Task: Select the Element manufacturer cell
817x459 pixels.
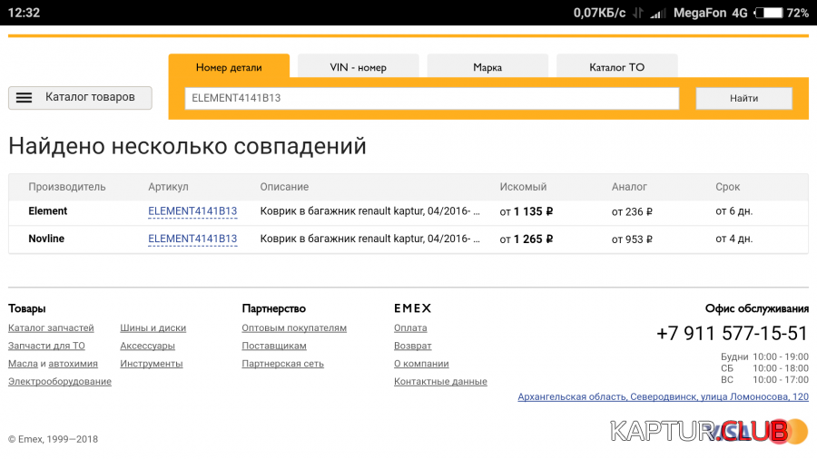Action: pos(47,211)
